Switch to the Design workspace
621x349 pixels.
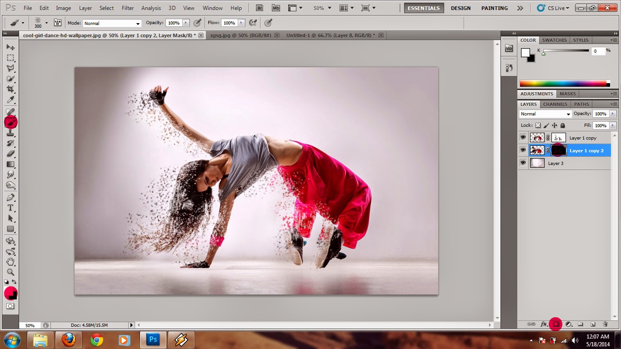point(461,8)
